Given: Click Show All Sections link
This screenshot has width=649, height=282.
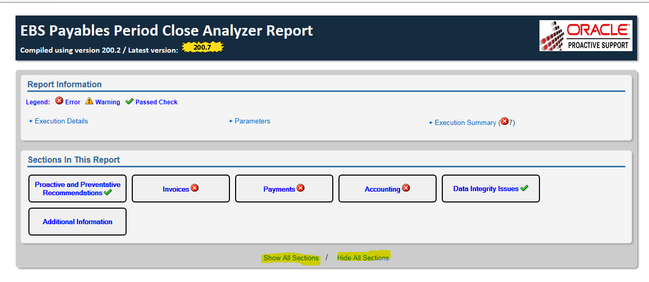Looking at the screenshot, I should [291, 258].
